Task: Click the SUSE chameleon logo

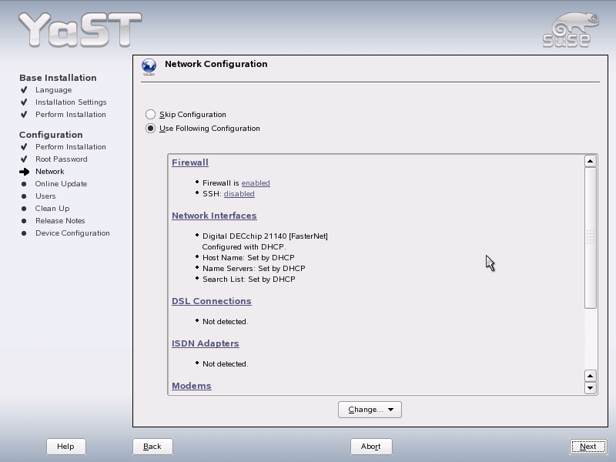Action: pos(571,30)
